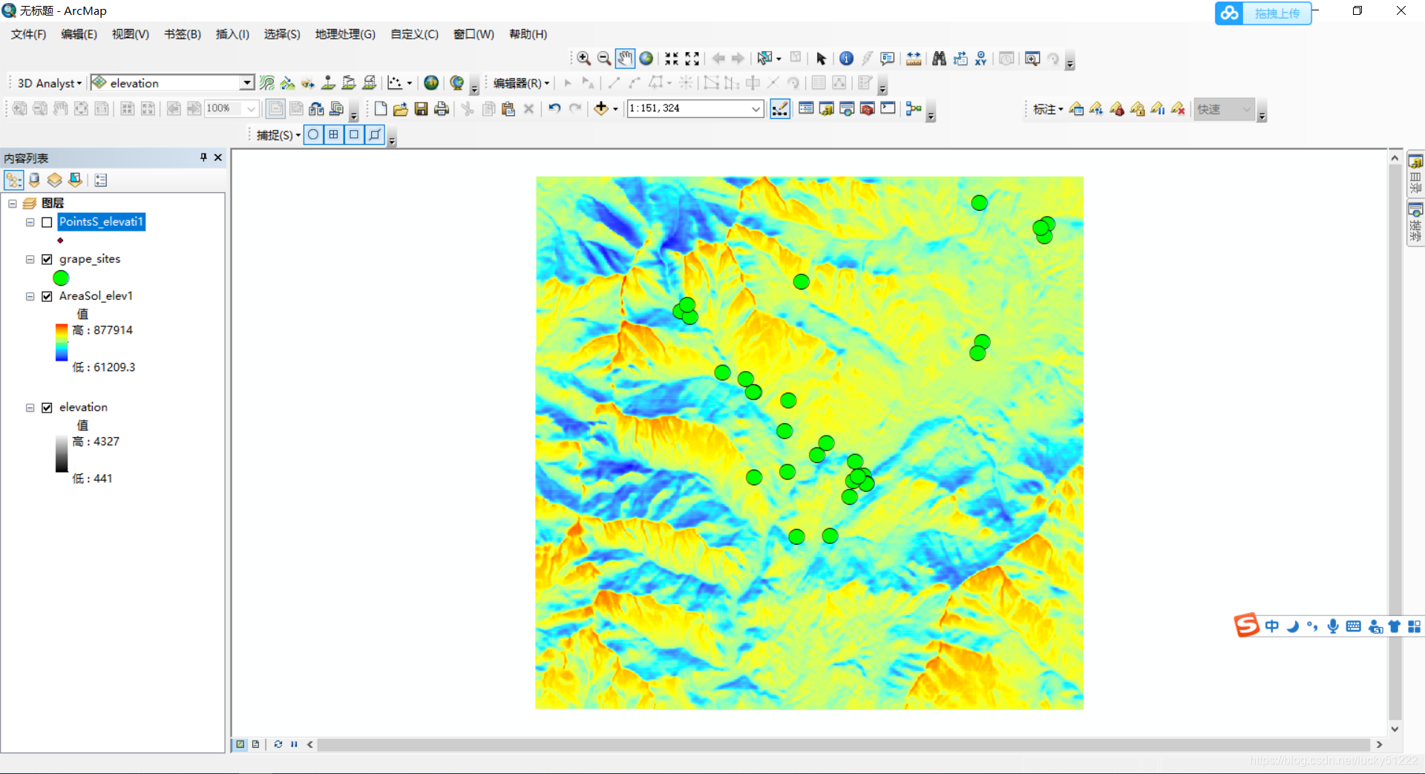This screenshot has height=774, width=1425.
Task: Click the Create Contours tool in 3D Analyst
Action: (267, 83)
